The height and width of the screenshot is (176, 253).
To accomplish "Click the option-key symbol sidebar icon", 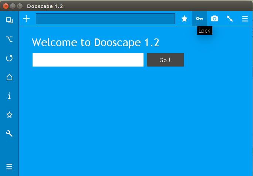I will [9, 39].
